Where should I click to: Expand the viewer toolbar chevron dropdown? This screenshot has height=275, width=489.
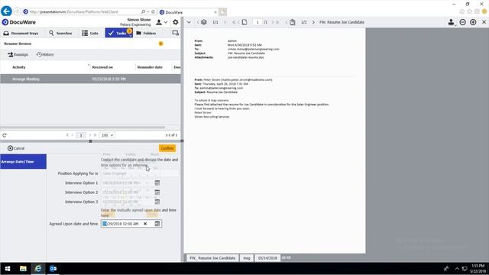(189, 22)
